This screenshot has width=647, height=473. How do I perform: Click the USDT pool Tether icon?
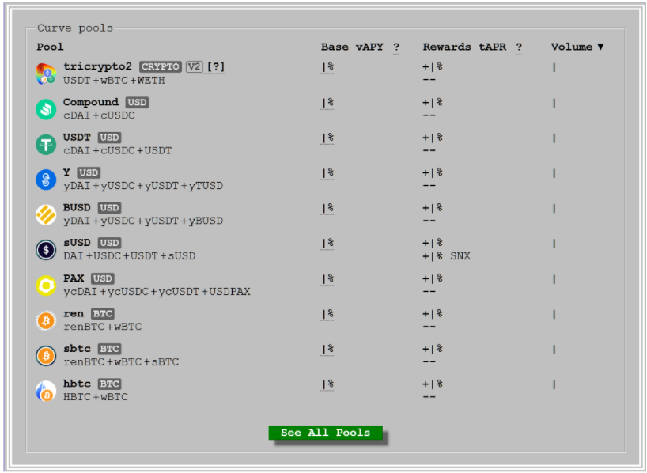46,145
